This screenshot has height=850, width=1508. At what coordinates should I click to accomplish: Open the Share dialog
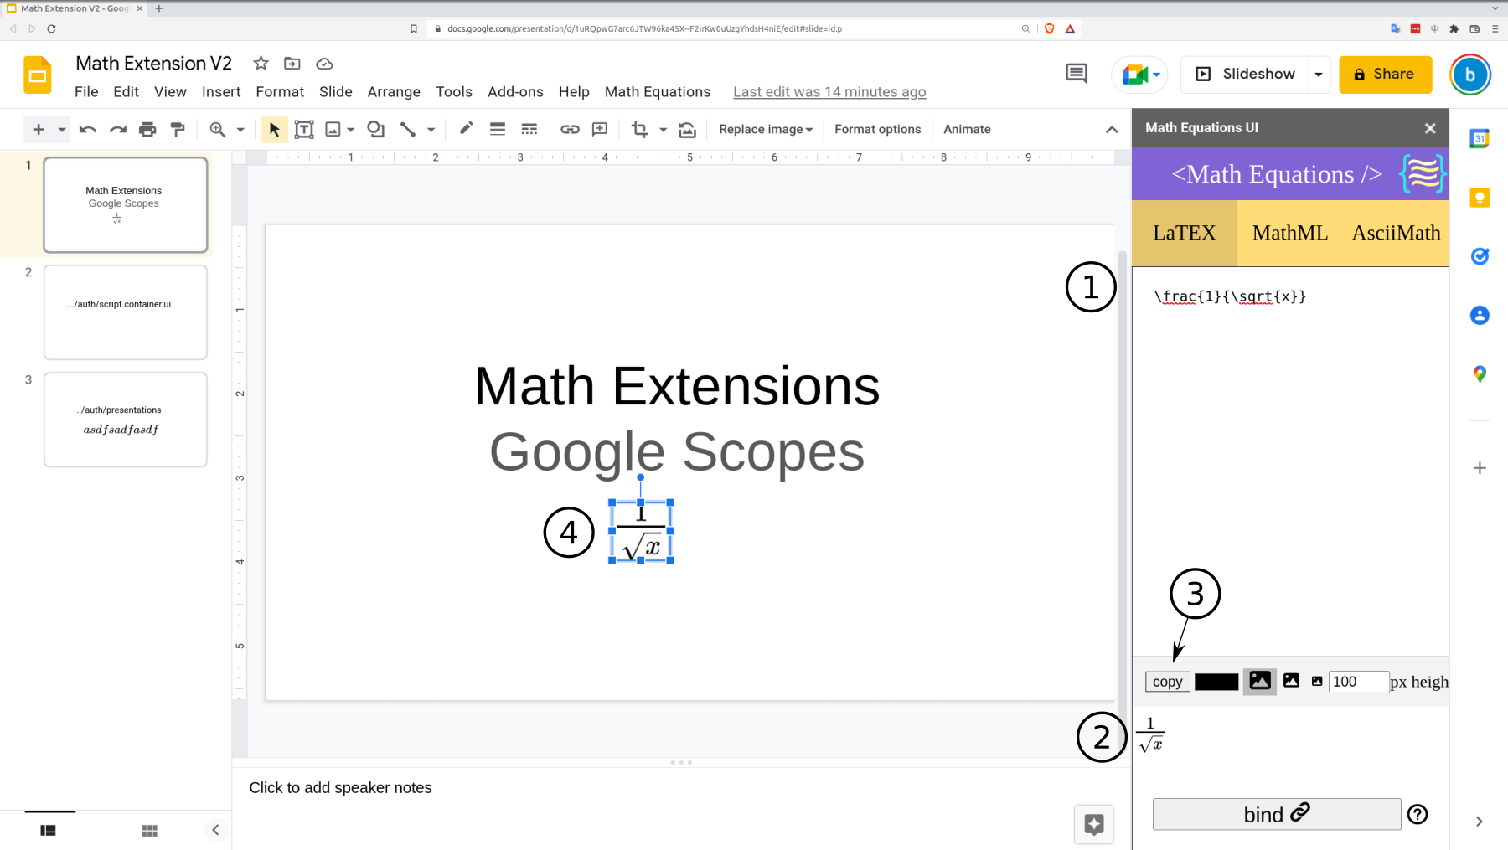click(x=1386, y=75)
